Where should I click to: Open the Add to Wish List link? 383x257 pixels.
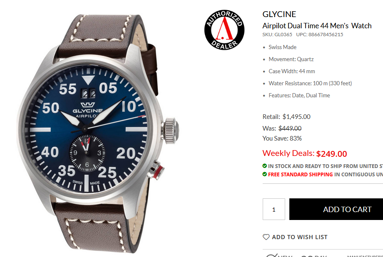299,237
